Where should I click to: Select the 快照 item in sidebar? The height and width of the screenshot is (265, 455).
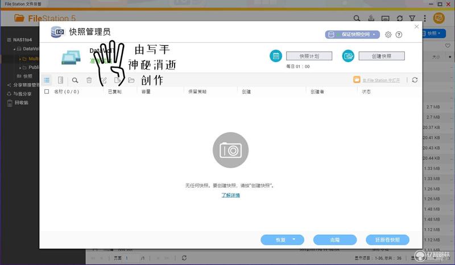click(27, 76)
